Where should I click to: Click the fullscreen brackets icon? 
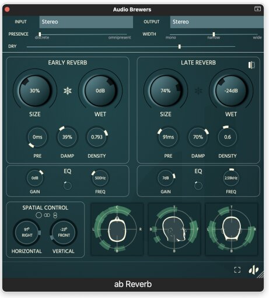(237, 270)
